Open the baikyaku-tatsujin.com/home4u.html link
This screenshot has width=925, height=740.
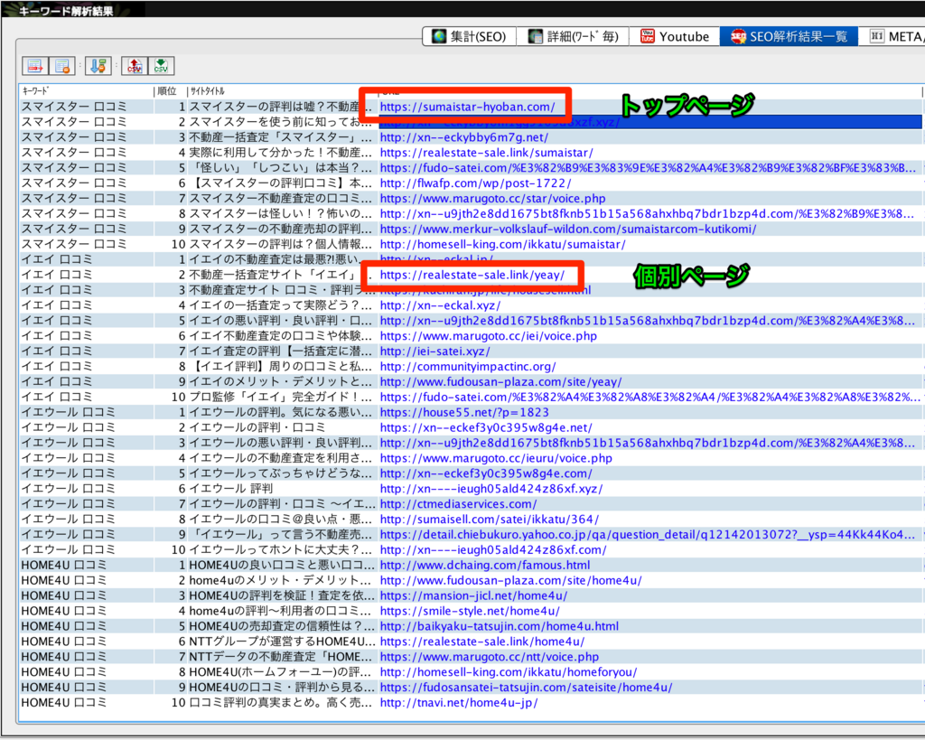click(499, 627)
